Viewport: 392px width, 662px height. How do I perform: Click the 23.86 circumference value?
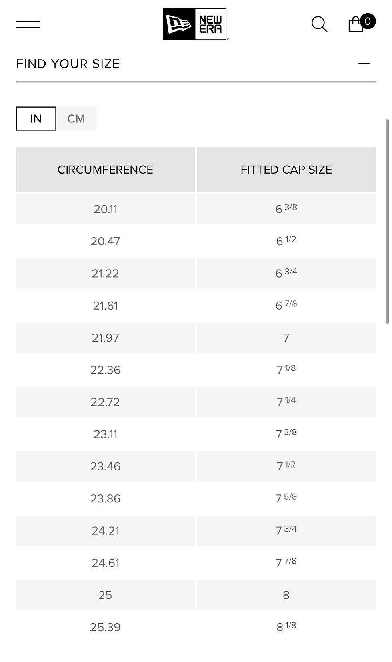click(x=105, y=498)
